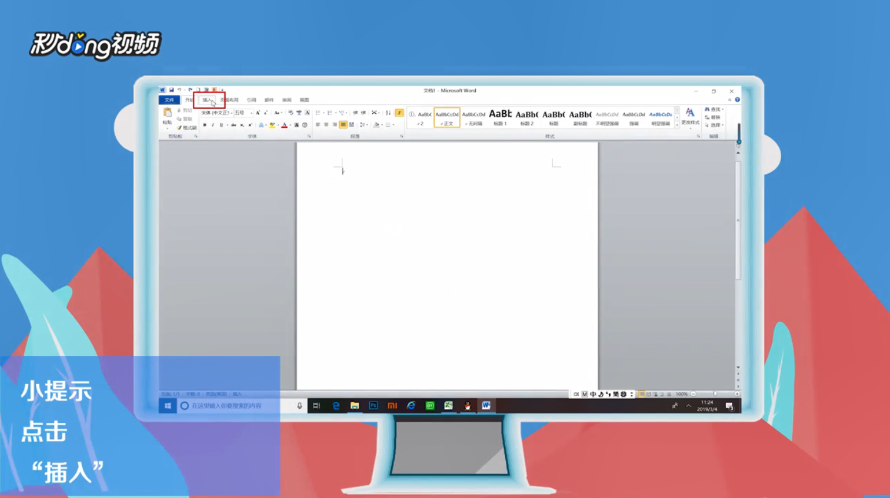Click the Clear Formatting icon
The width and height of the screenshot is (890, 498).
[x=290, y=113]
